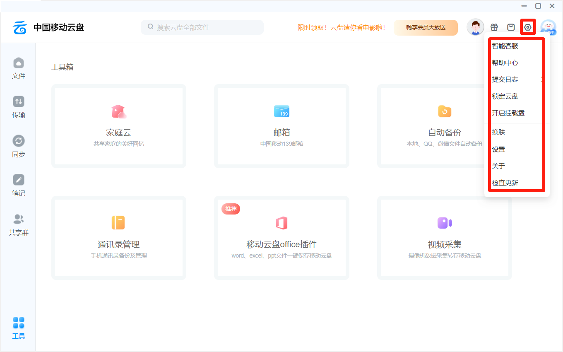563x352 pixels.
Task: Click 中国移动139邮箱 description text
Action: point(281,144)
